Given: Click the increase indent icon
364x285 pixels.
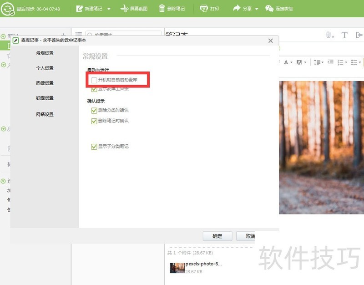Looking at the screenshot, I should [330, 62].
